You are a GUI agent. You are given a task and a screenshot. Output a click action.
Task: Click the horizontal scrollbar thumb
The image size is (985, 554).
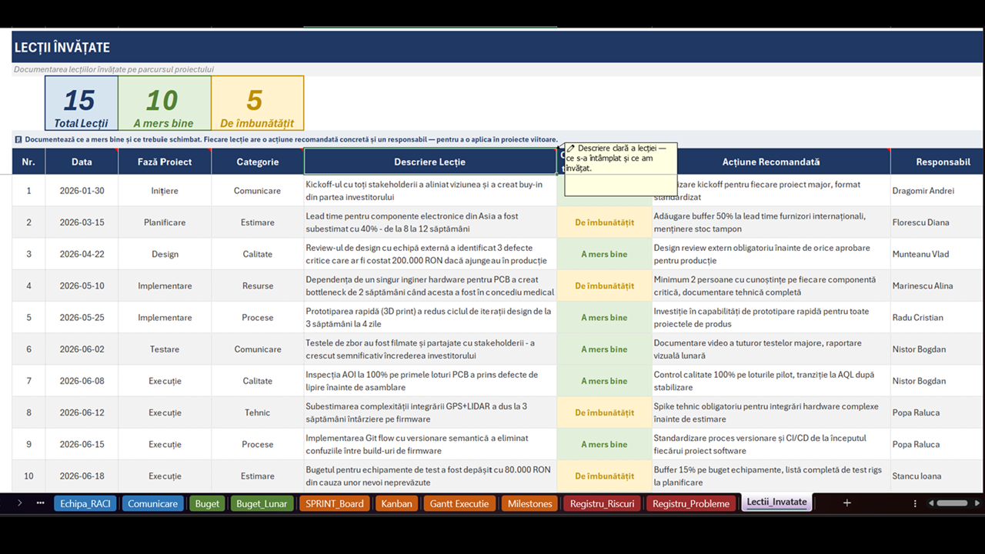[952, 503]
